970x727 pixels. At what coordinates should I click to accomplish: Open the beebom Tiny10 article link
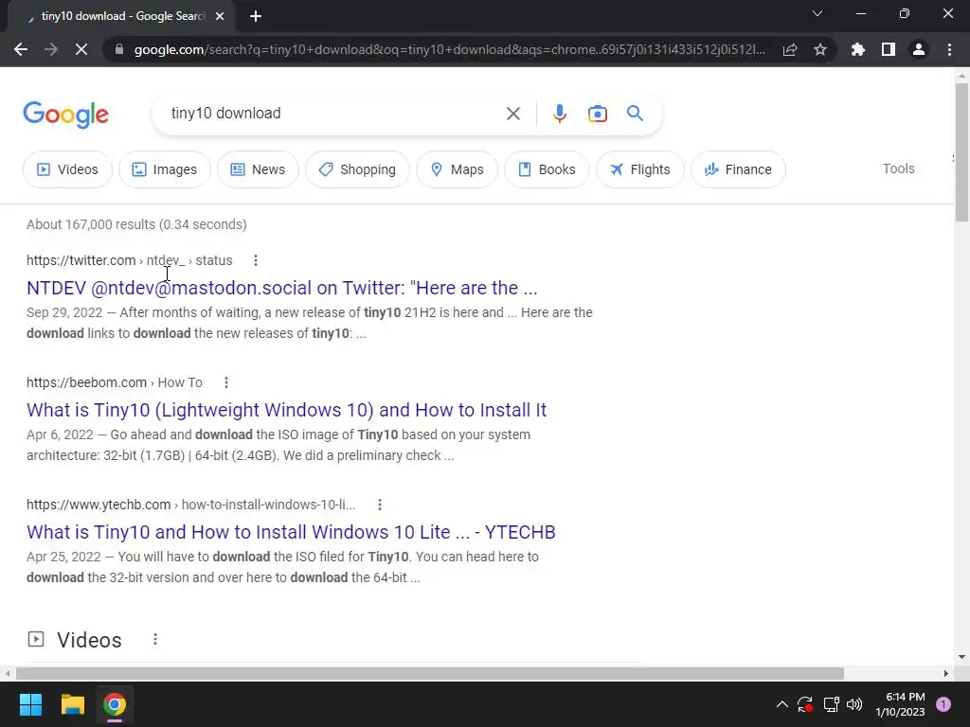pos(286,410)
